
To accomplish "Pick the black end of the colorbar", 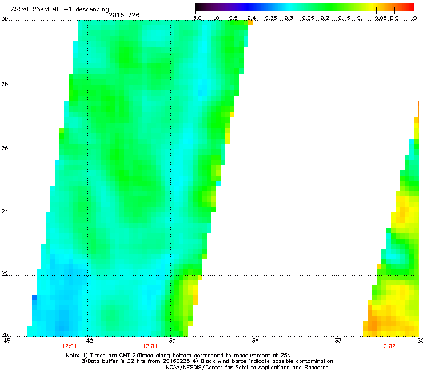I will (x=198, y=7).
